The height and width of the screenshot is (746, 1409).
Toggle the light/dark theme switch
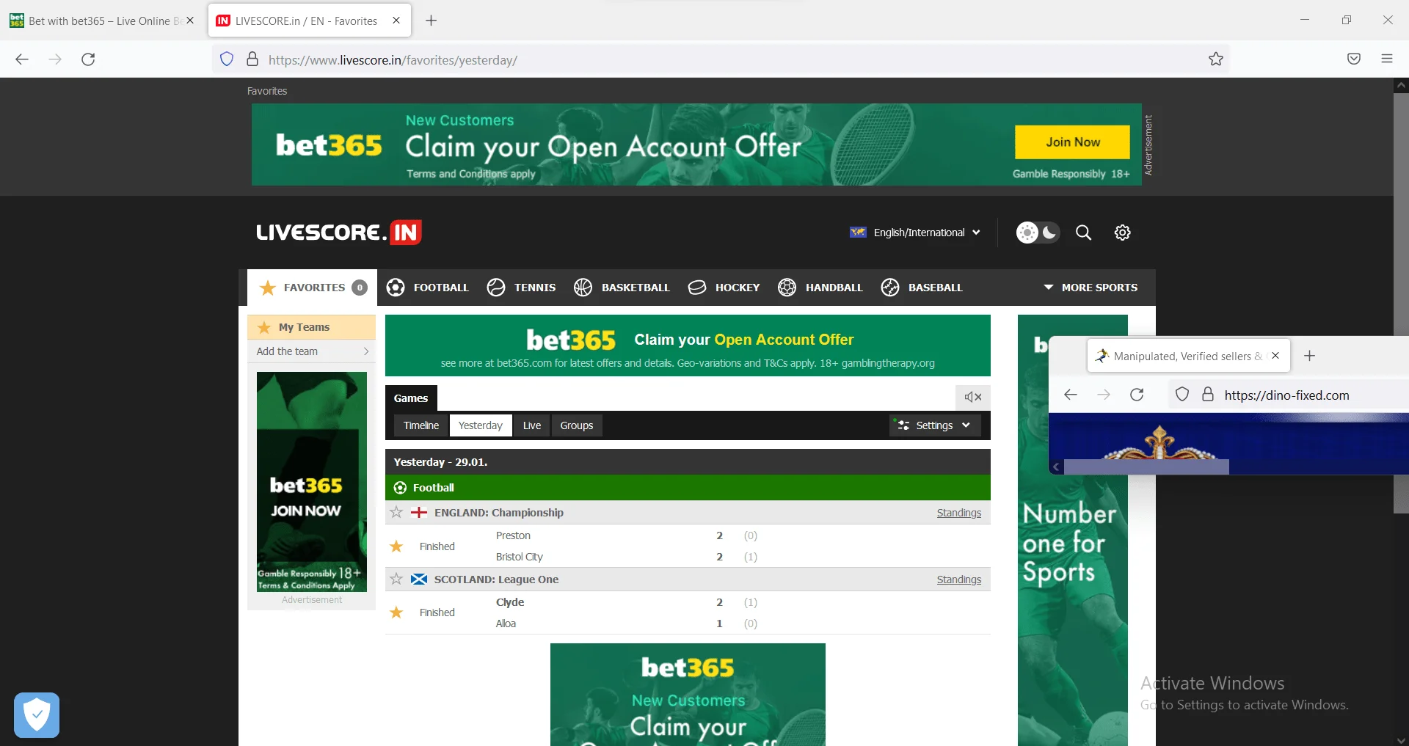(x=1038, y=233)
